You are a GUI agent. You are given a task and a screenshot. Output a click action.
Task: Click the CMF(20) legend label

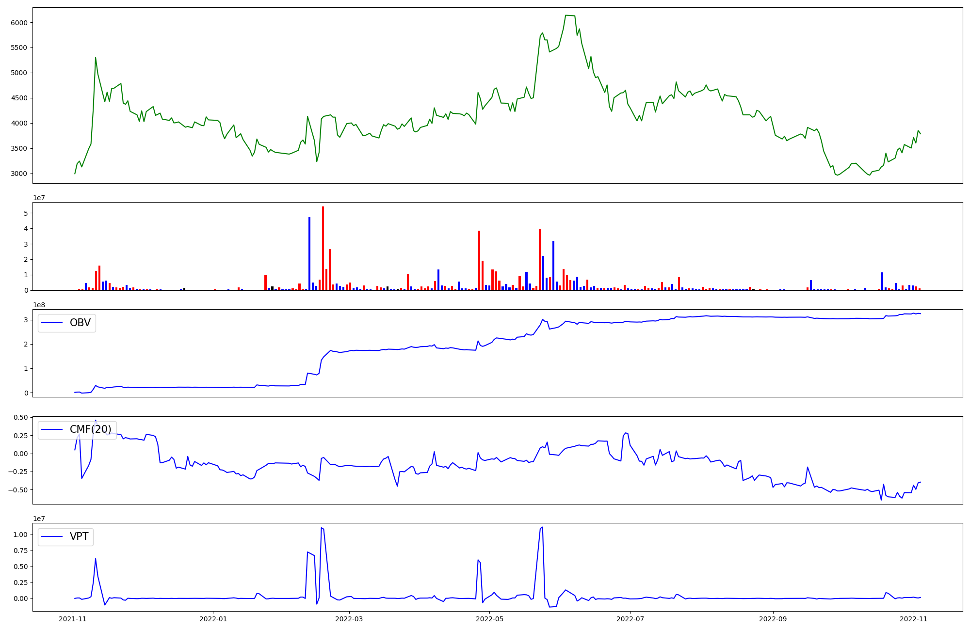click(x=90, y=429)
